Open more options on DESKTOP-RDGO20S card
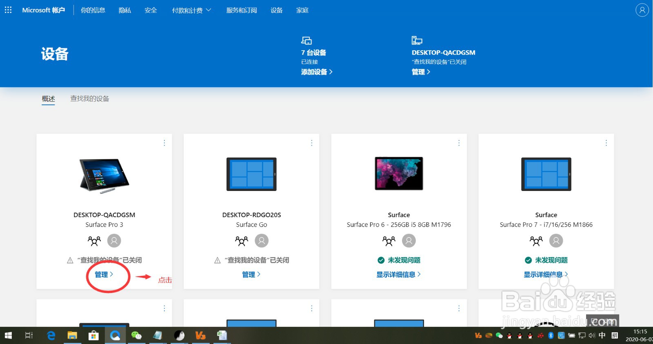The height and width of the screenshot is (344, 653). (x=312, y=143)
